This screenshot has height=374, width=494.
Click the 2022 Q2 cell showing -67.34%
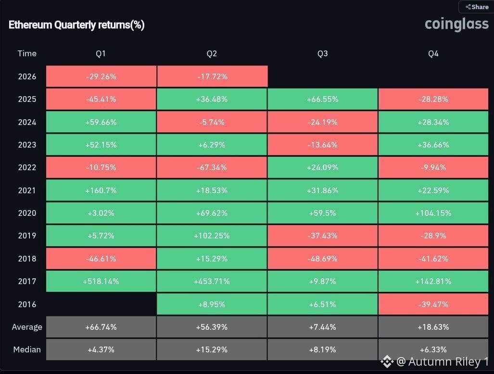coord(212,167)
